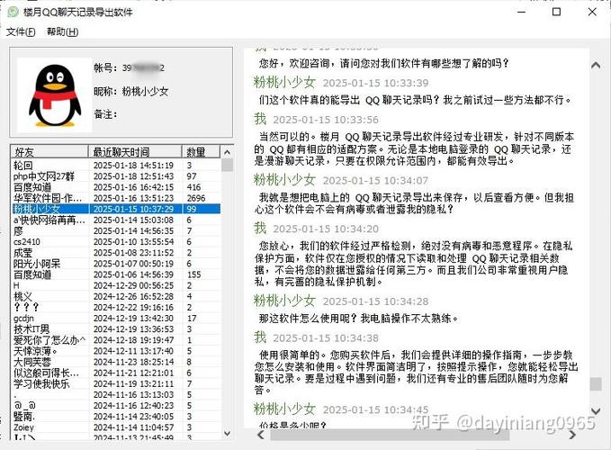Friend list scroll up arrow
611x450 pixels.
point(227,152)
